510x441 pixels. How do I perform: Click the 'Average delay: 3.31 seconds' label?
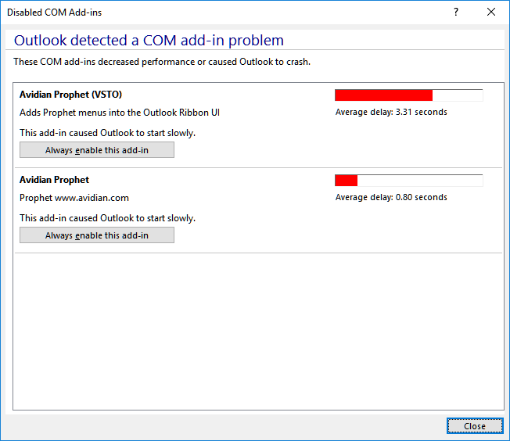point(391,112)
